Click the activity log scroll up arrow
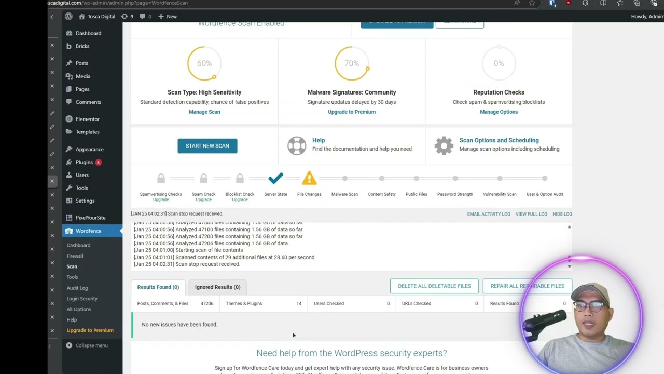 [x=569, y=227]
